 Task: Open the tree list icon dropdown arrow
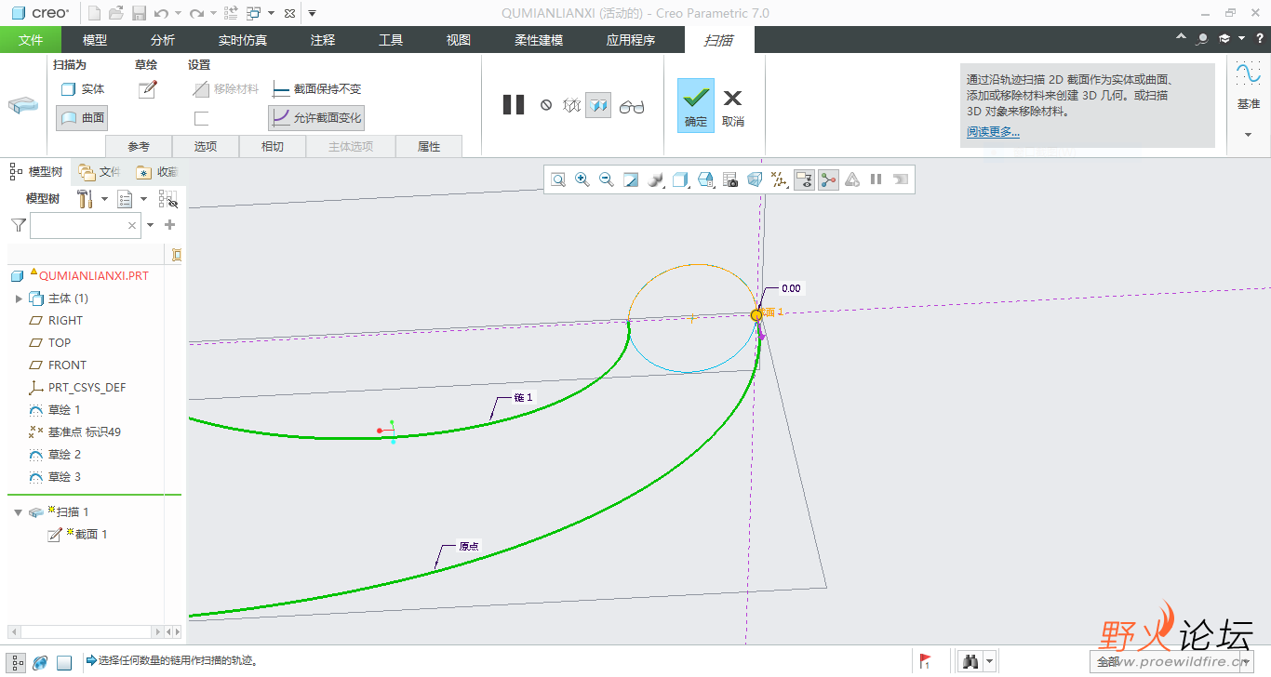coord(144,199)
